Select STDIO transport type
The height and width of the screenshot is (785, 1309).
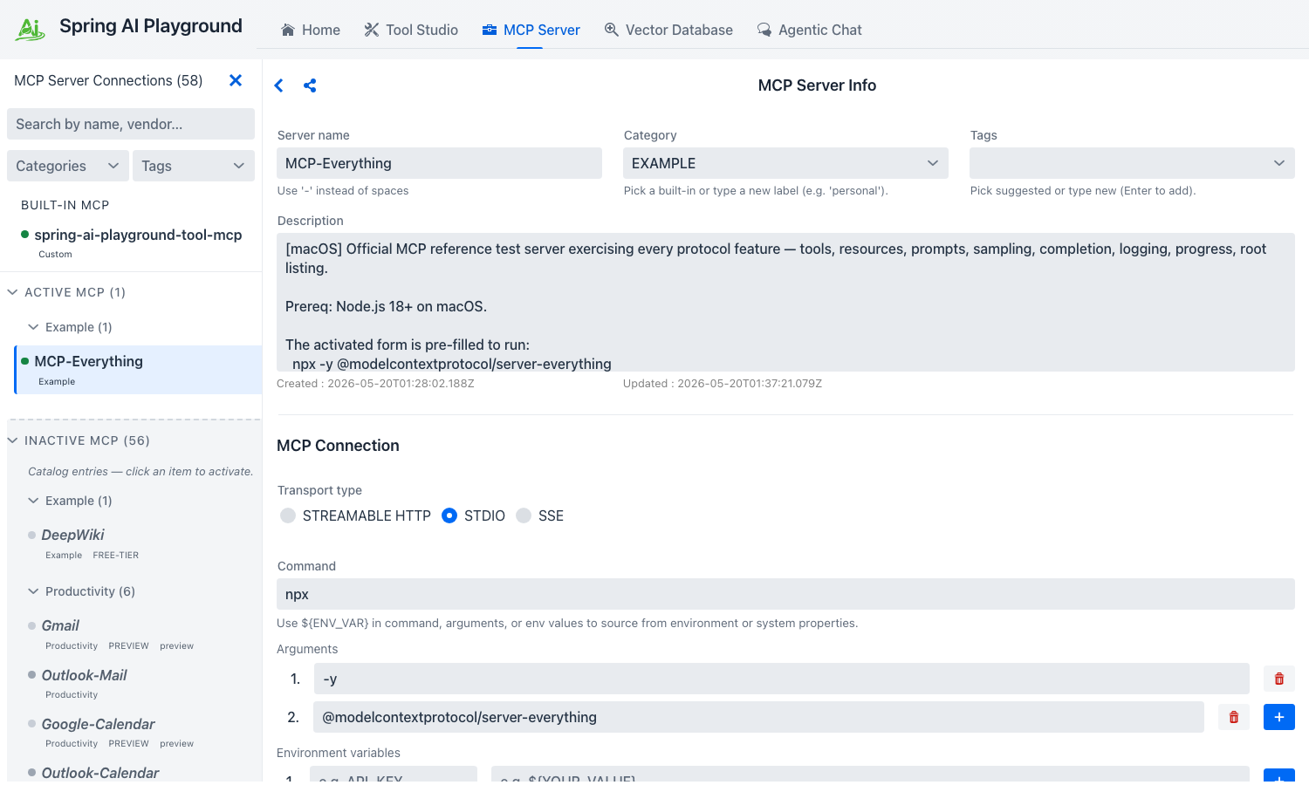click(x=449, y=515)
